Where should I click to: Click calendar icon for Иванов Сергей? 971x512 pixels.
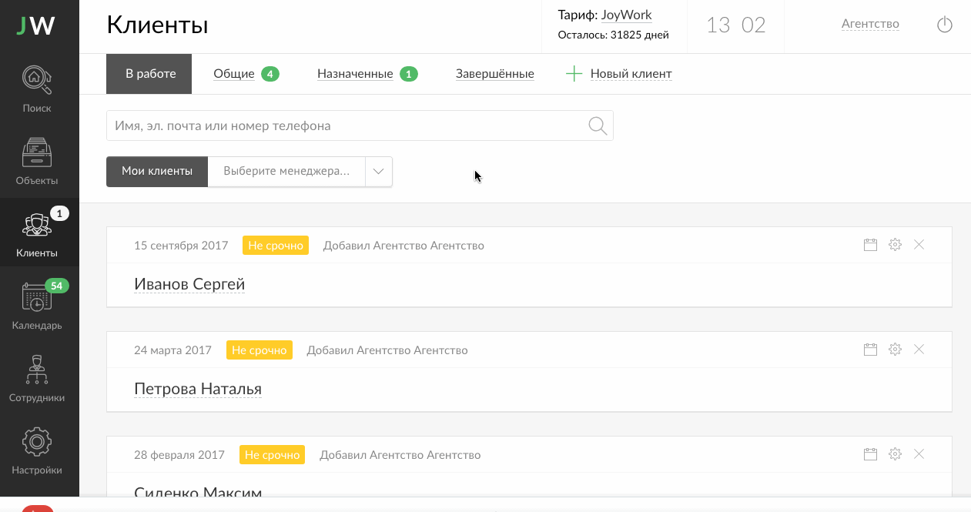point(871,245)
